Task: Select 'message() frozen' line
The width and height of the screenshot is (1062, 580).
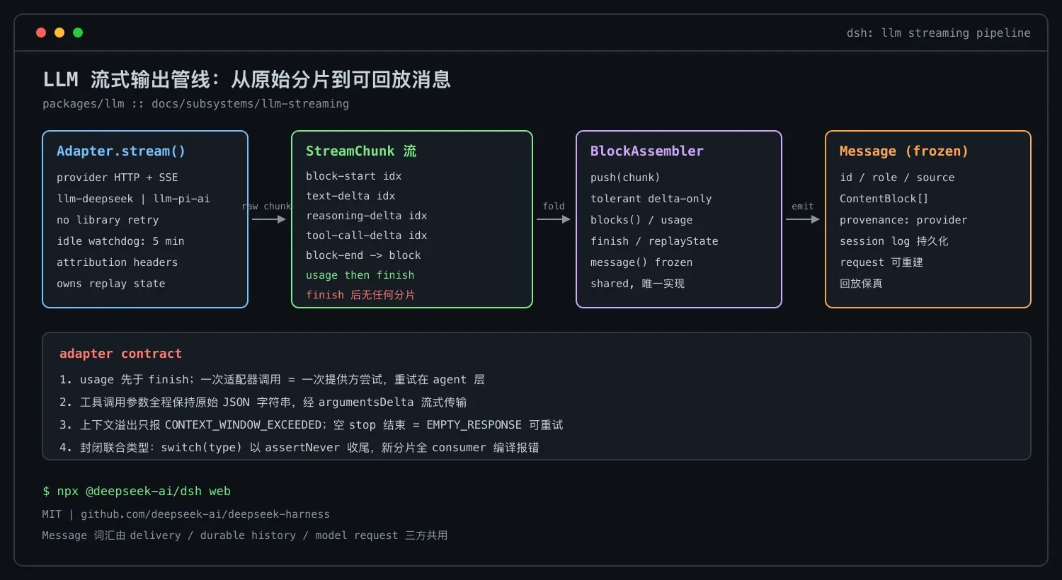Action: pos(641,262)
